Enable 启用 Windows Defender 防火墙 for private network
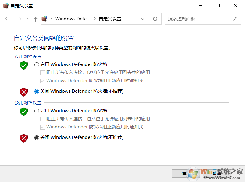 tap(36, 64)
